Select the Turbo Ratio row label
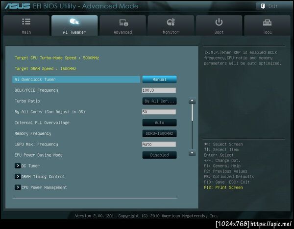294x229 pixels. [x=27, y=101]
